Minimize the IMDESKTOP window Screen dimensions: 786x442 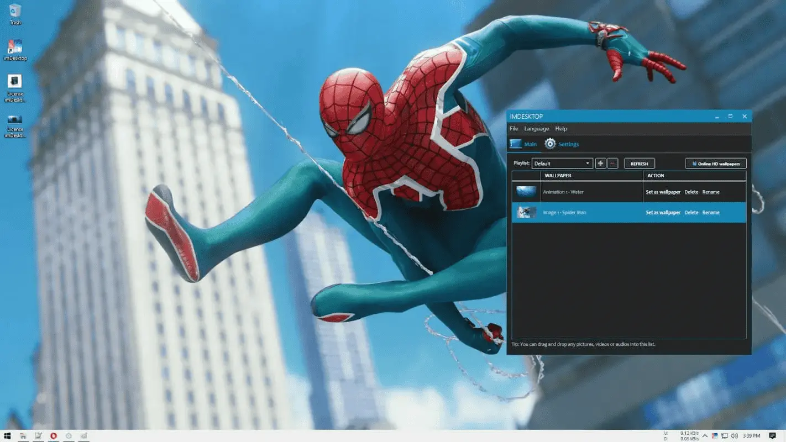click(717, 117)
